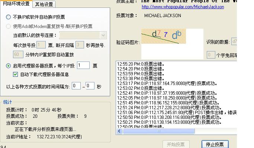Click the 识别的数据 recognized data field

click(x=234, y=41)
